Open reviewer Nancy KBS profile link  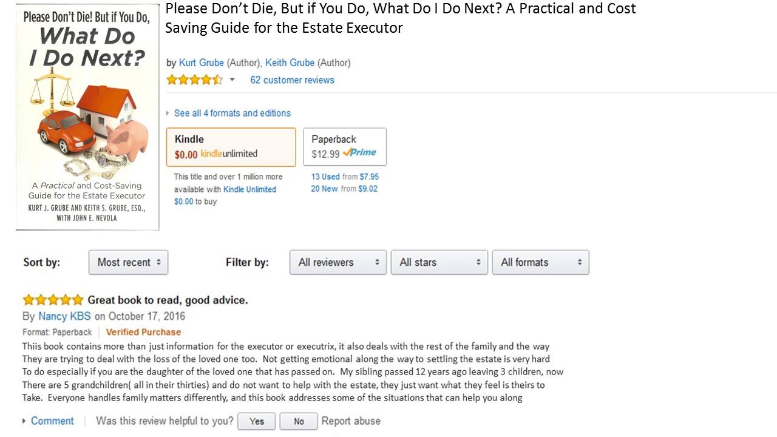[64, 316]
